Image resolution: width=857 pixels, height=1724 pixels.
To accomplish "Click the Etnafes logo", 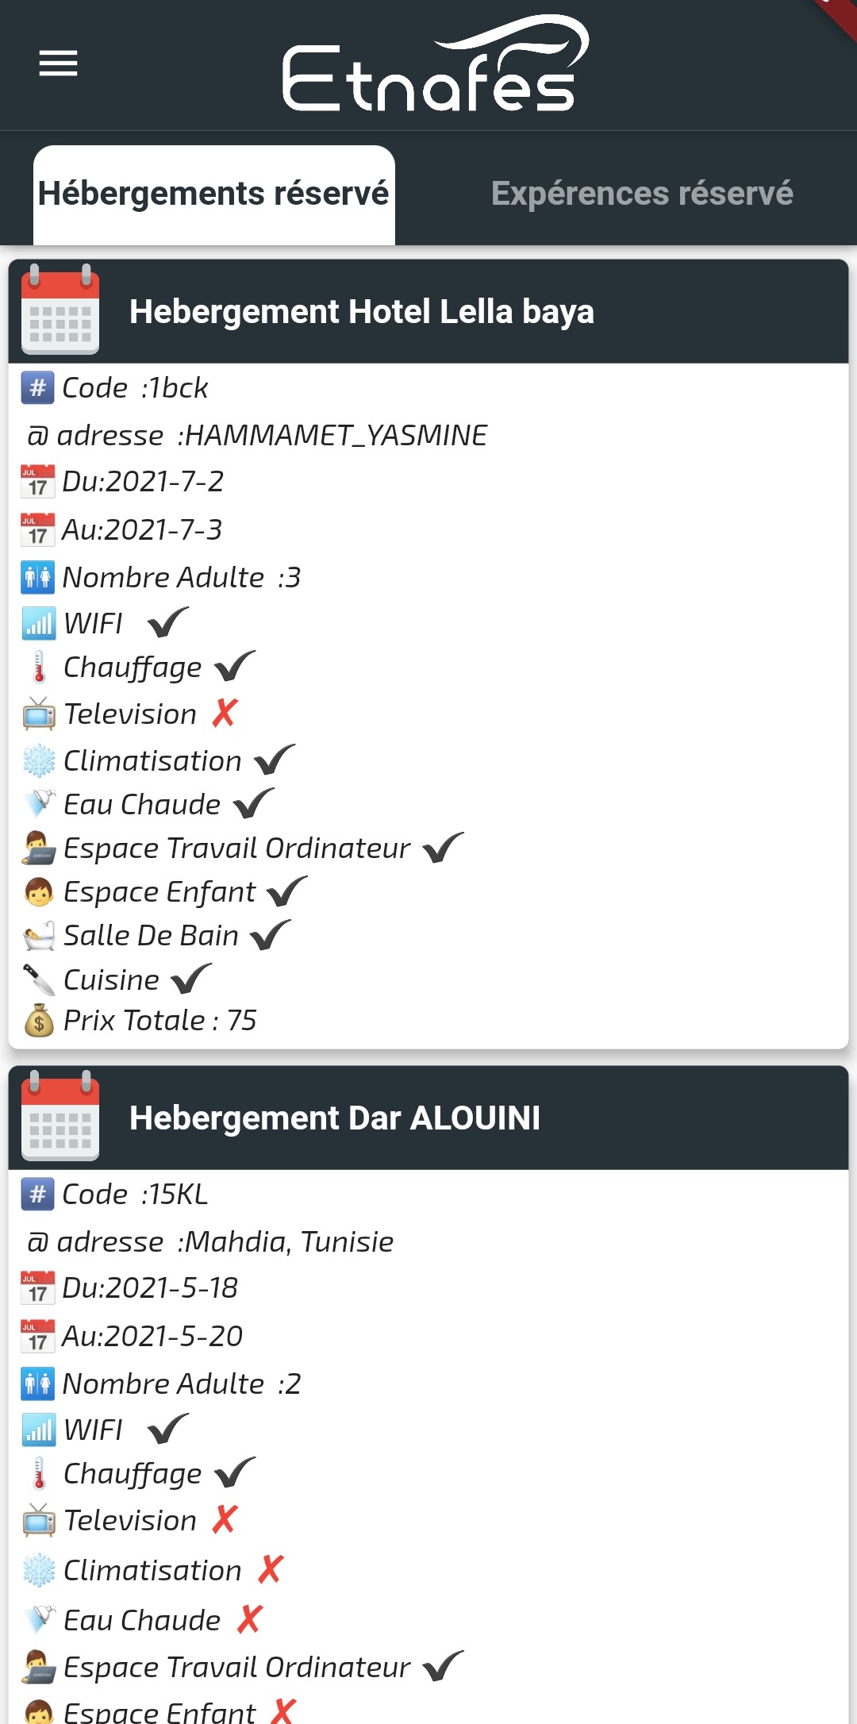I will coord(435,65).
